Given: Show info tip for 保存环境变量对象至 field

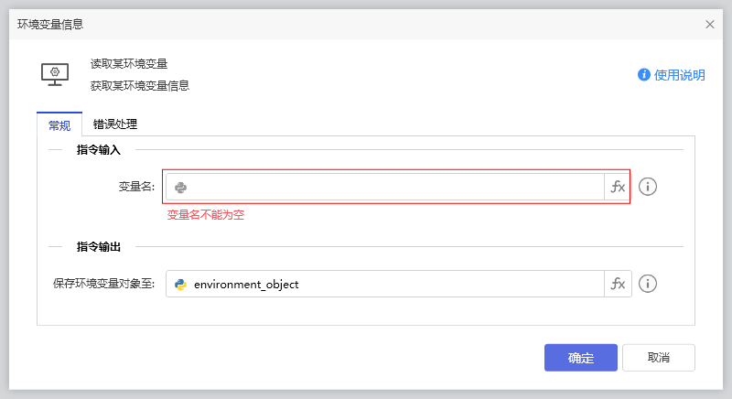Looking at the screenshot, I should click(x=648, y=284).
